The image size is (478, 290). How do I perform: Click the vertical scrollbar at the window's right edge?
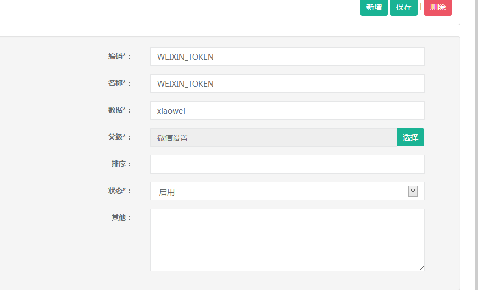476,145
